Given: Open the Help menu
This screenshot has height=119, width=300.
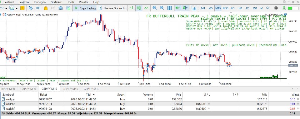Looking at the screenshot, I should point(96,2).
